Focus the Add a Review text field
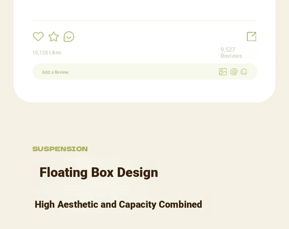The image size is (289, 229). point(145,72)
